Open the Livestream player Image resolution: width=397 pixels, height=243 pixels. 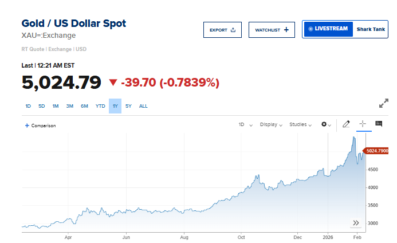pos(327,29)
